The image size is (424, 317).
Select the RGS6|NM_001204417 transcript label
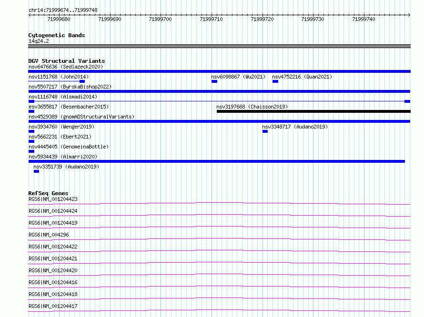tap(53, 306)
